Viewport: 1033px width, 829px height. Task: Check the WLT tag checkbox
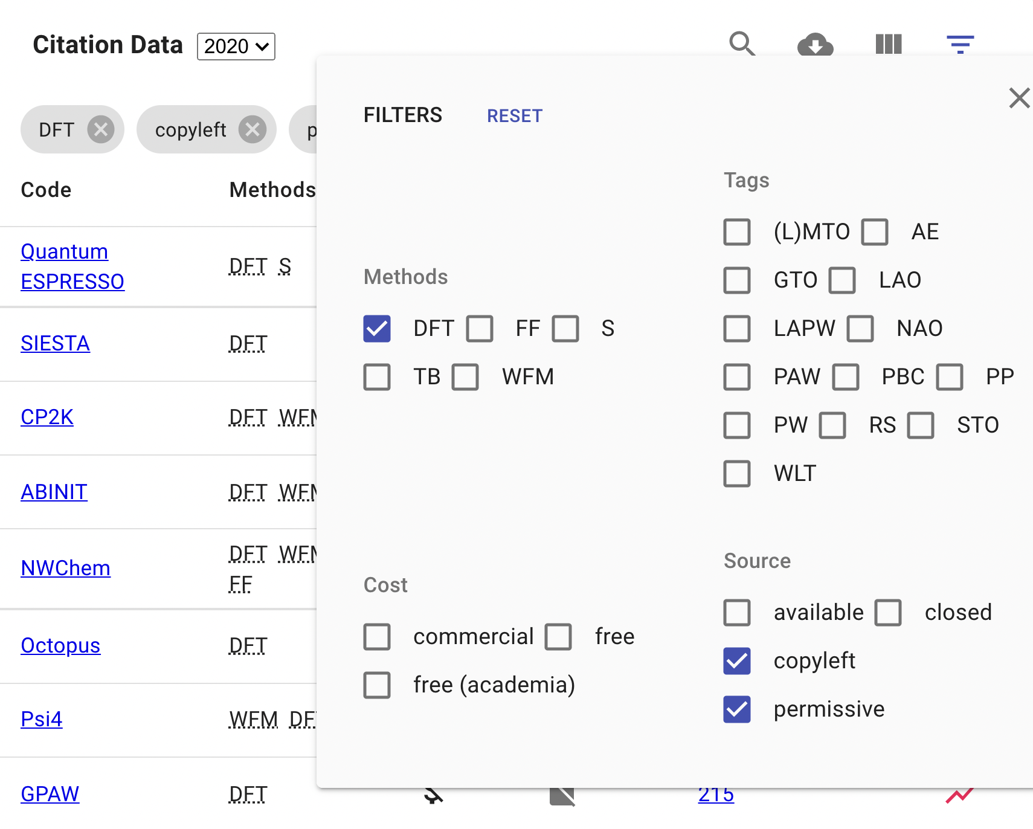[x=737, y=474]
